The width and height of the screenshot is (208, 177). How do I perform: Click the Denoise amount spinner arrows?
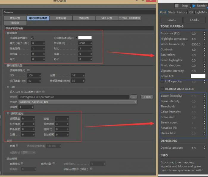[x=204, y=148]
